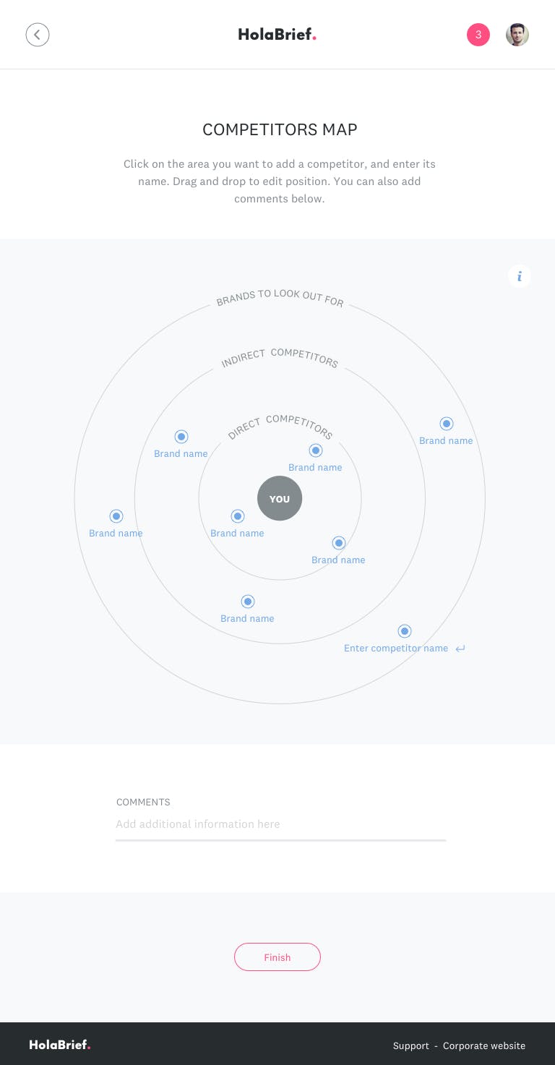Open the pink notifications badge
Image resolution: width=555 pixels, height=1065 pixels.
pyautogui.click(x=478, y=34)
